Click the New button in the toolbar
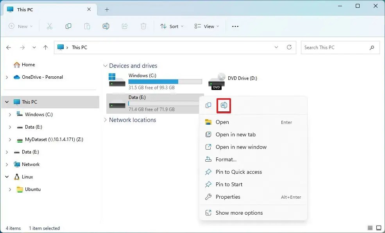 coord(20,26)
